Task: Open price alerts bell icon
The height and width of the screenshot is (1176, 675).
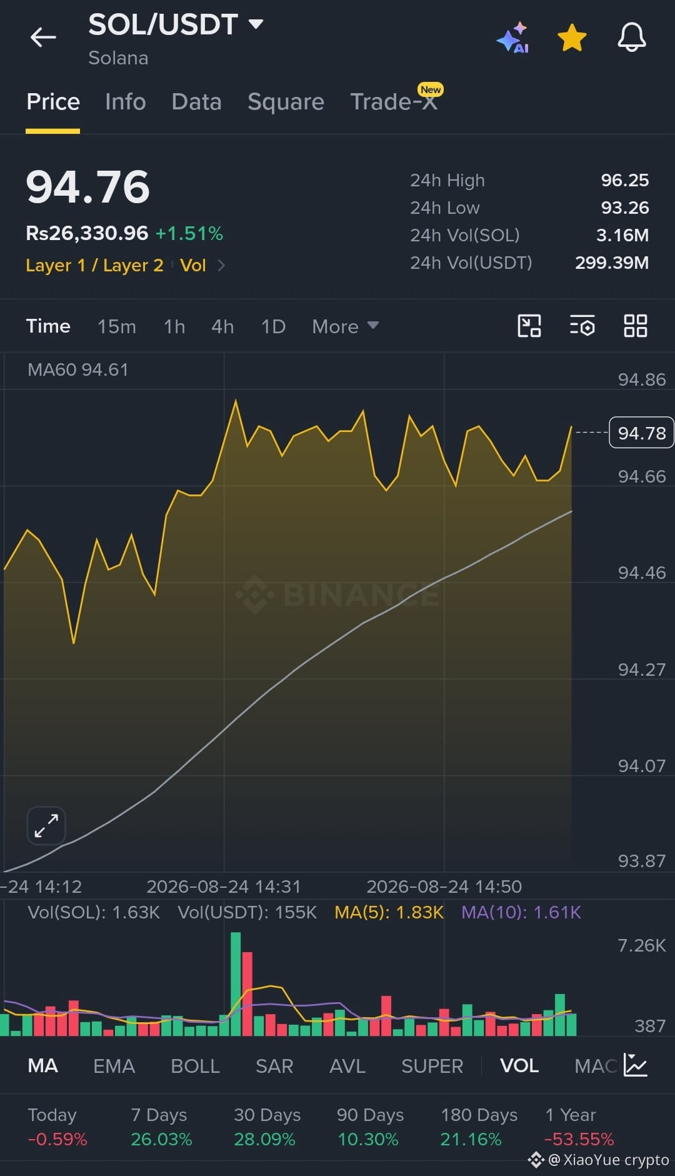Action: (x=632, y=38)
